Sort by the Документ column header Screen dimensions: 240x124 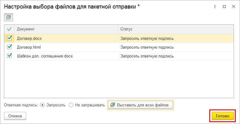point(66,29)
